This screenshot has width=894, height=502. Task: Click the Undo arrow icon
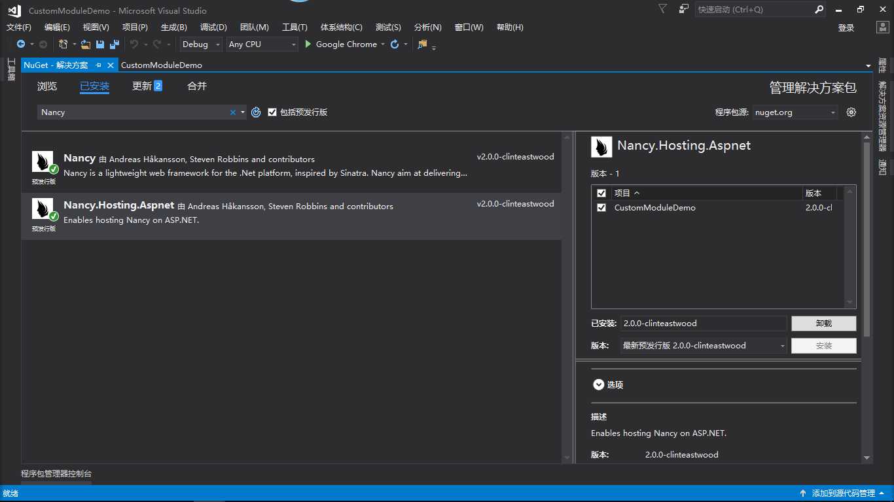click(134, 44)
